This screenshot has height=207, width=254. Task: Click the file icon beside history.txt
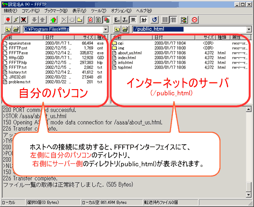[x=5, y=72]
